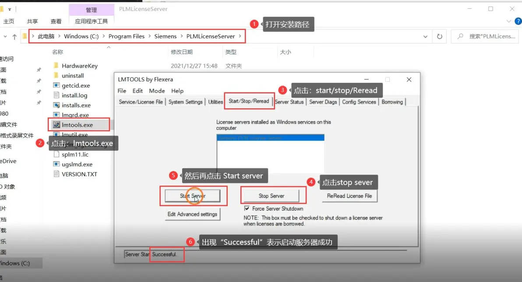Open the recent locations dropdown beside the up arrow

click(x=5, y=37)
